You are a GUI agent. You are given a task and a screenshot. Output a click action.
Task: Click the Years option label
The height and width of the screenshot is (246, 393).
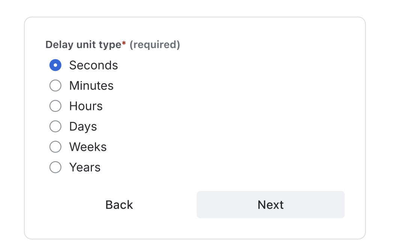pyautogui.click(x=84, y=167)
